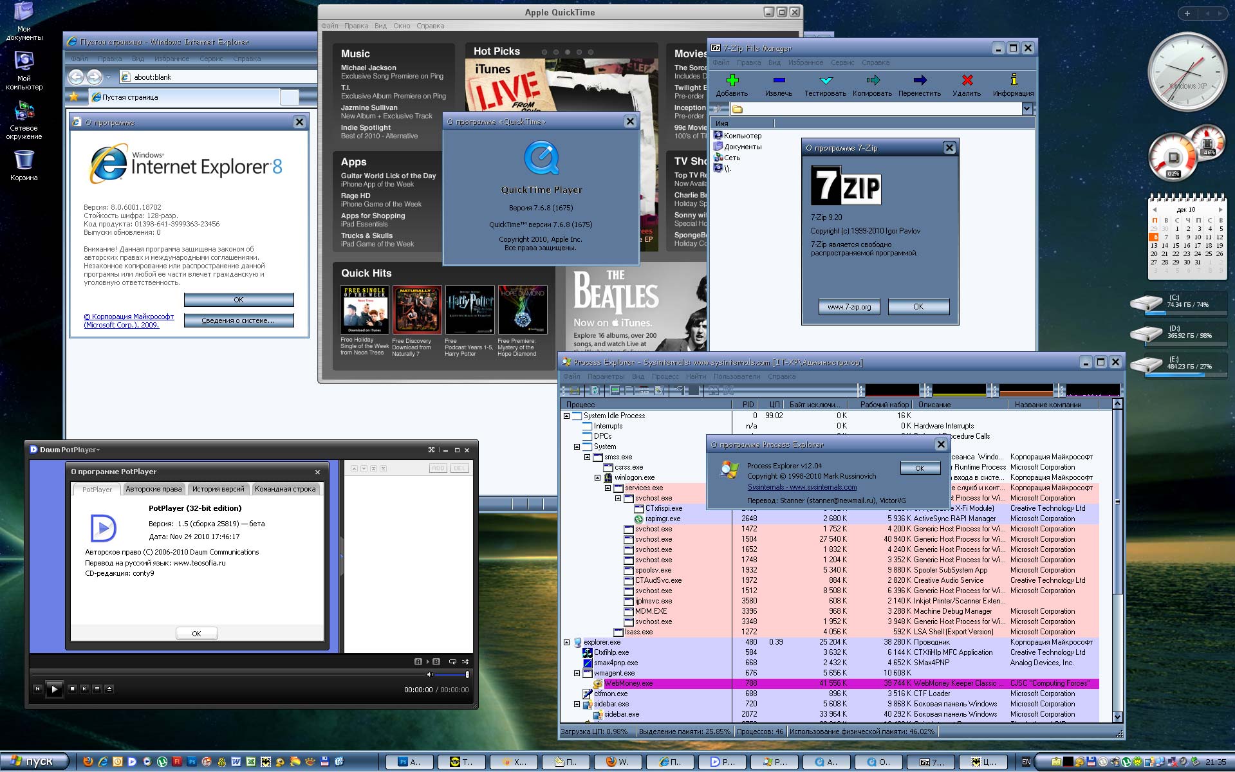Click PotPlayer's next track button
This screenshot has height=772, width=1235.
coord(84,689)
